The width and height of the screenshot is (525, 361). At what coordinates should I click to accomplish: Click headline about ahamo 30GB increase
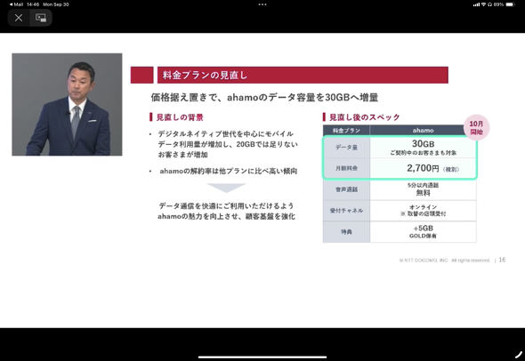point(264,97)
